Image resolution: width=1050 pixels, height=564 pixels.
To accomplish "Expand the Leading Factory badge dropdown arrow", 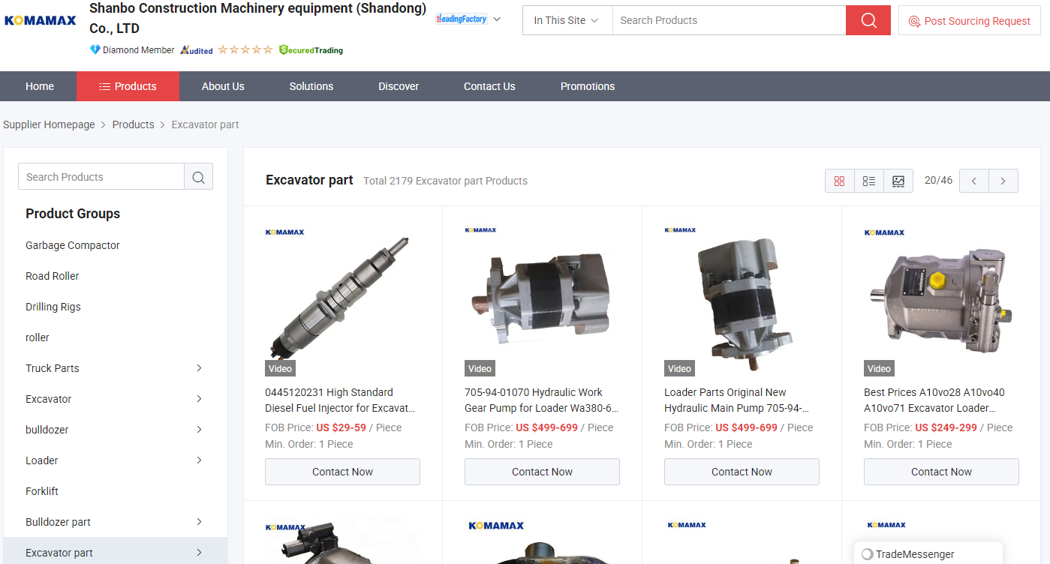I will tap(497, 19).
